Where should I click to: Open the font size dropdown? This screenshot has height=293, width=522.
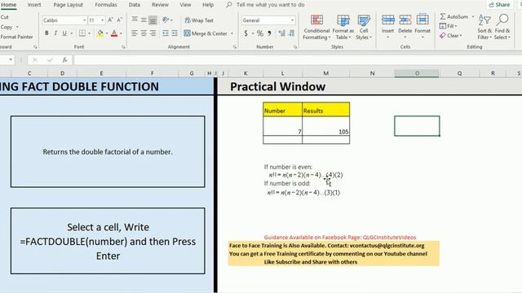(102, 20)
